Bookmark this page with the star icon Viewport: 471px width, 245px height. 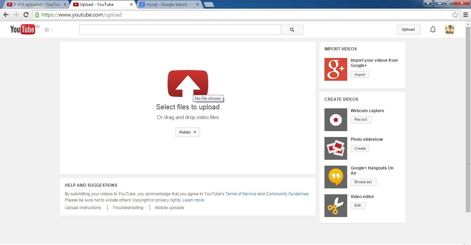click(455, 15)
